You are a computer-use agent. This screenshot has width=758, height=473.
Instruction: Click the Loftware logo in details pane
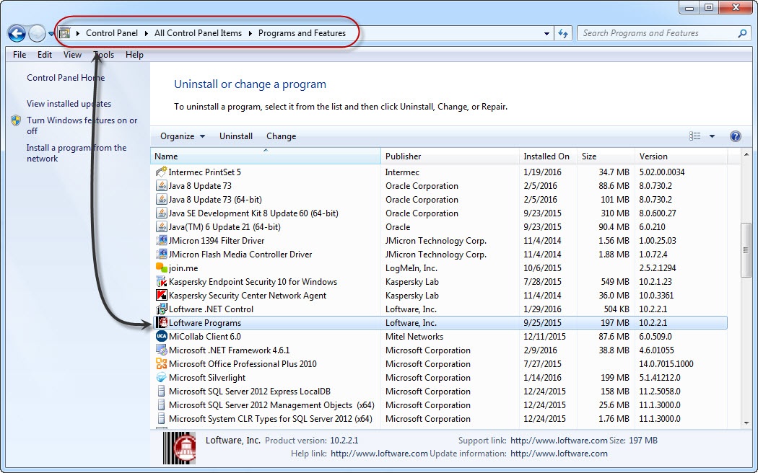tap(180, 448)
